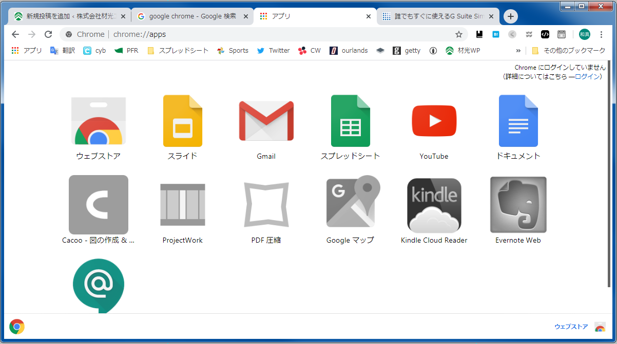
Task: Bookmark this page with the star icon
Action: click(x=459, y=34)
